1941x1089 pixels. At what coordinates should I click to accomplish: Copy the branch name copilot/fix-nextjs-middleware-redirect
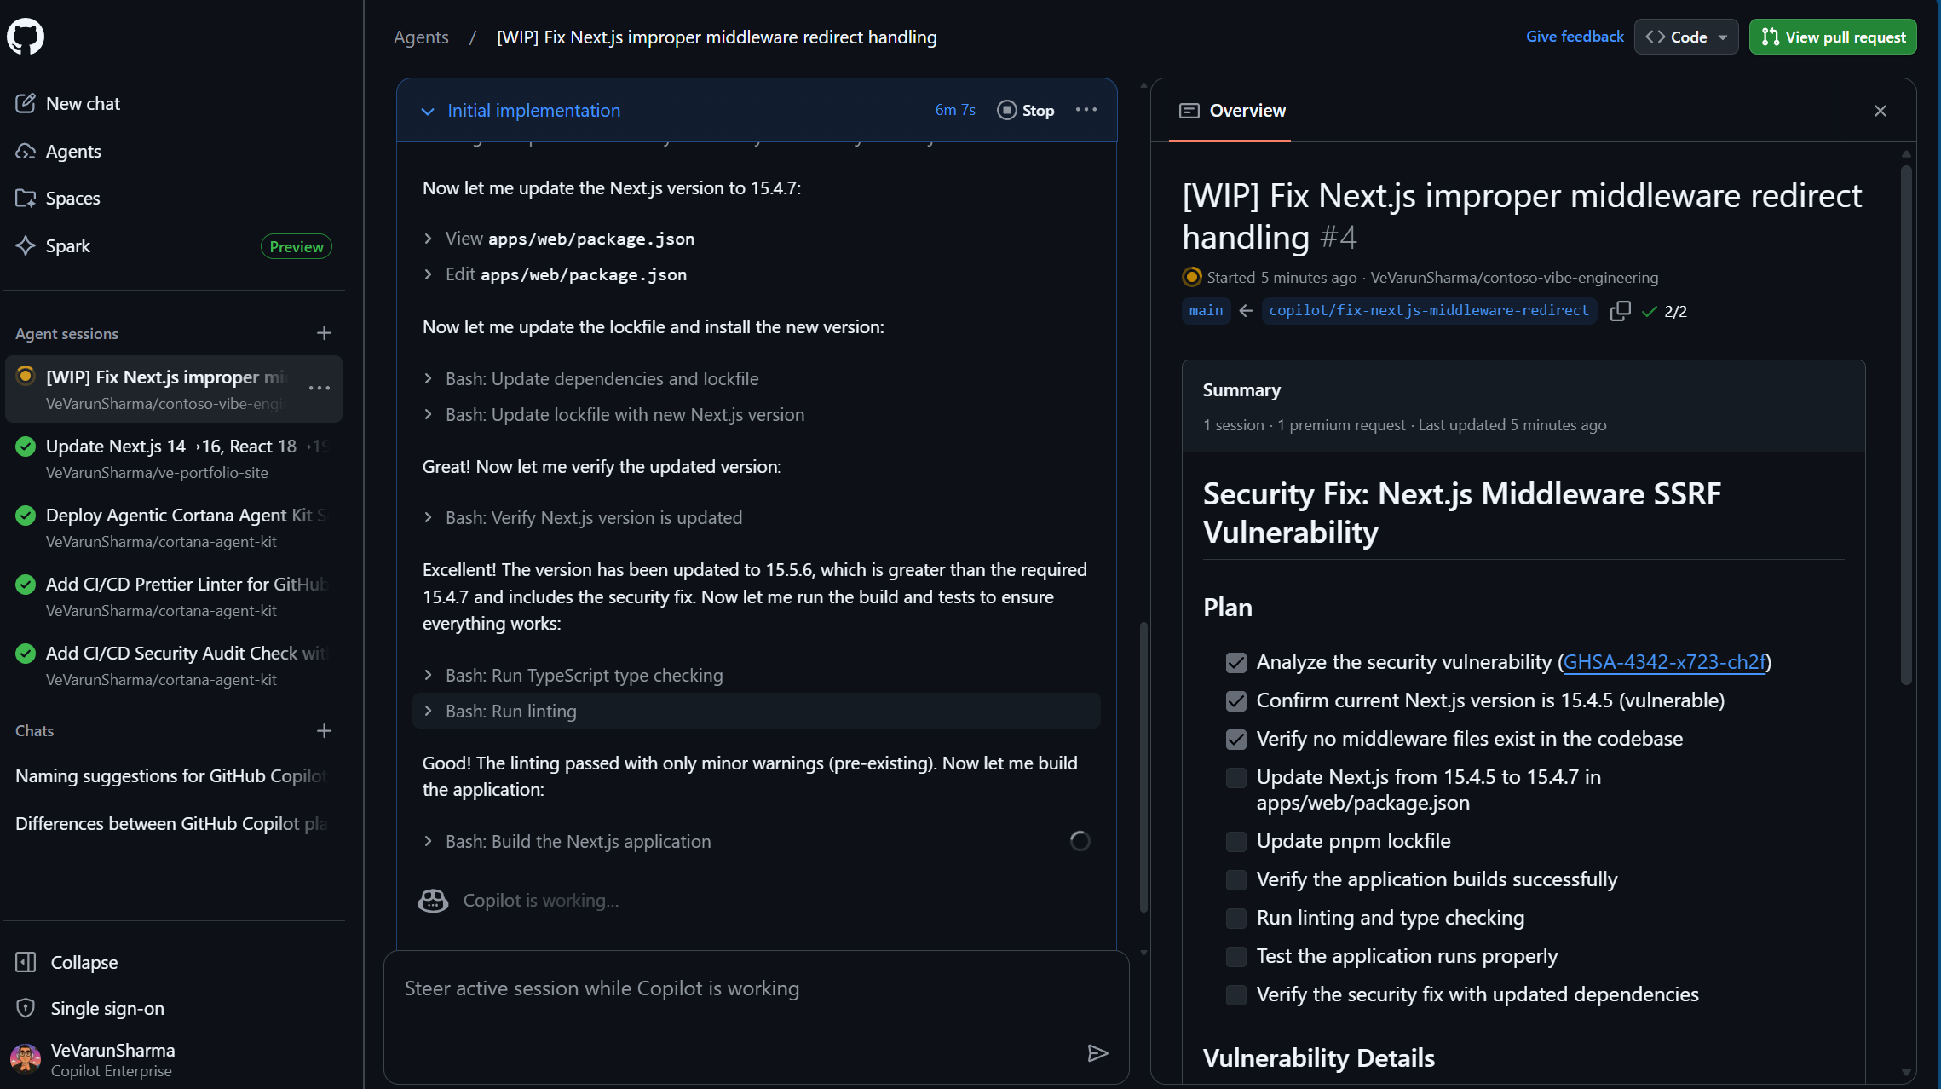tap(1620, 311)
